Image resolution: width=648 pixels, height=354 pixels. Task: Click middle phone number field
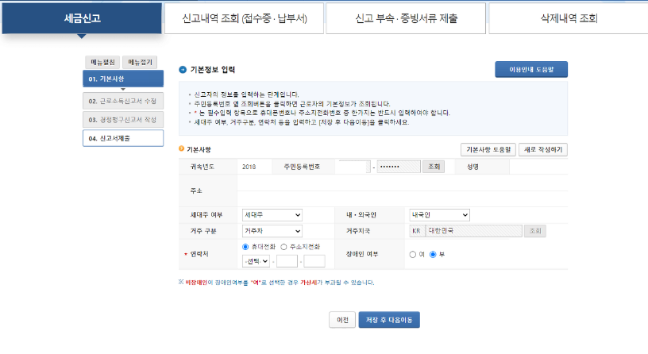(x=287, y=261)
